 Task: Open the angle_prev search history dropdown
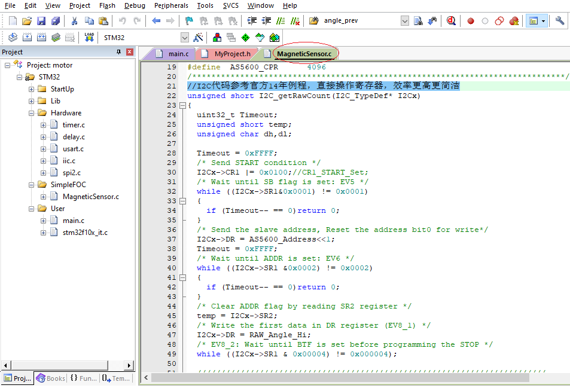[405, 22]
